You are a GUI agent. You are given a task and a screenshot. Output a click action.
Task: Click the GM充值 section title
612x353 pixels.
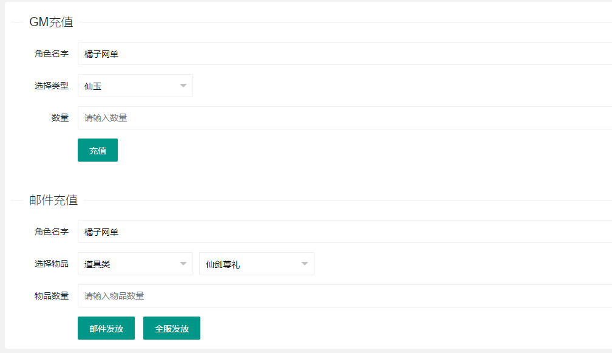[51, 21]
